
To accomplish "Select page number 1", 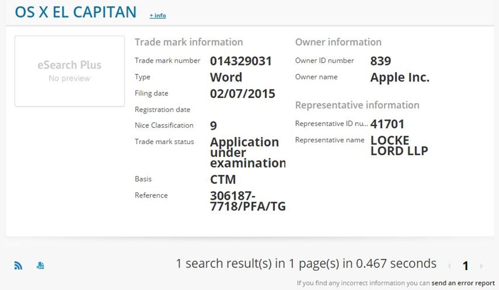I will point(466,266).
